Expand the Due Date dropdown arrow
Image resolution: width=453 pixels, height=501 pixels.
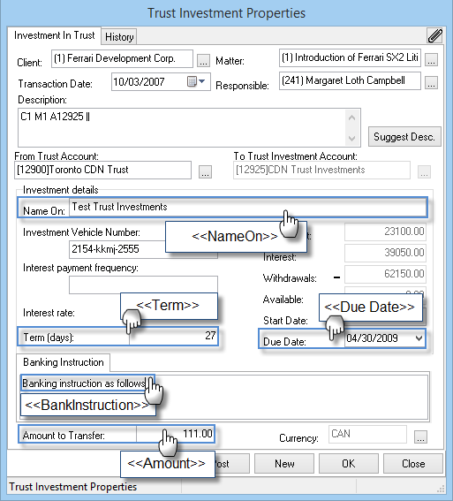[x=419, y=338]
